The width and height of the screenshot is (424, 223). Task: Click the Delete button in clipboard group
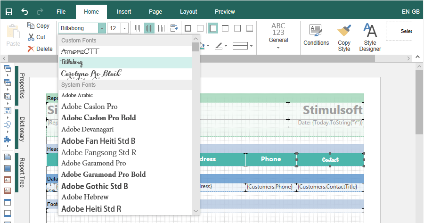(40, 49)
